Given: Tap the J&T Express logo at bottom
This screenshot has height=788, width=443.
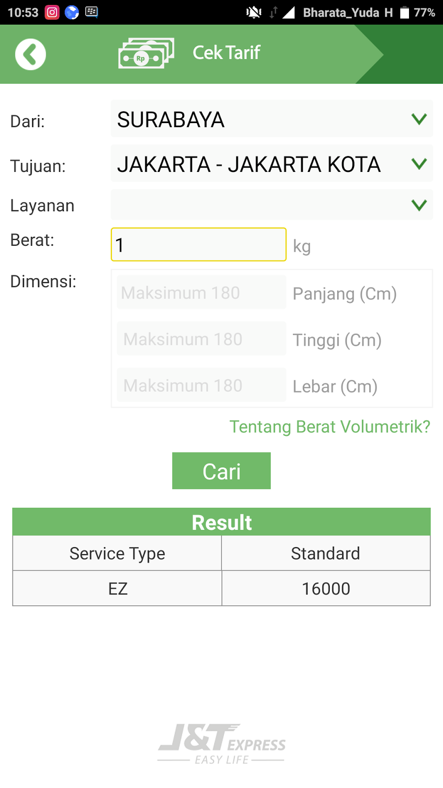Looking at the screenshot, I should (221, 744).
